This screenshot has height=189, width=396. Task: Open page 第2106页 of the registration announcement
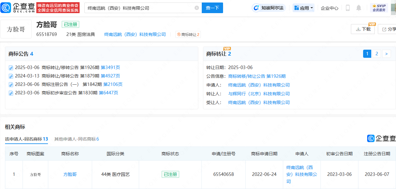[113, 84]
